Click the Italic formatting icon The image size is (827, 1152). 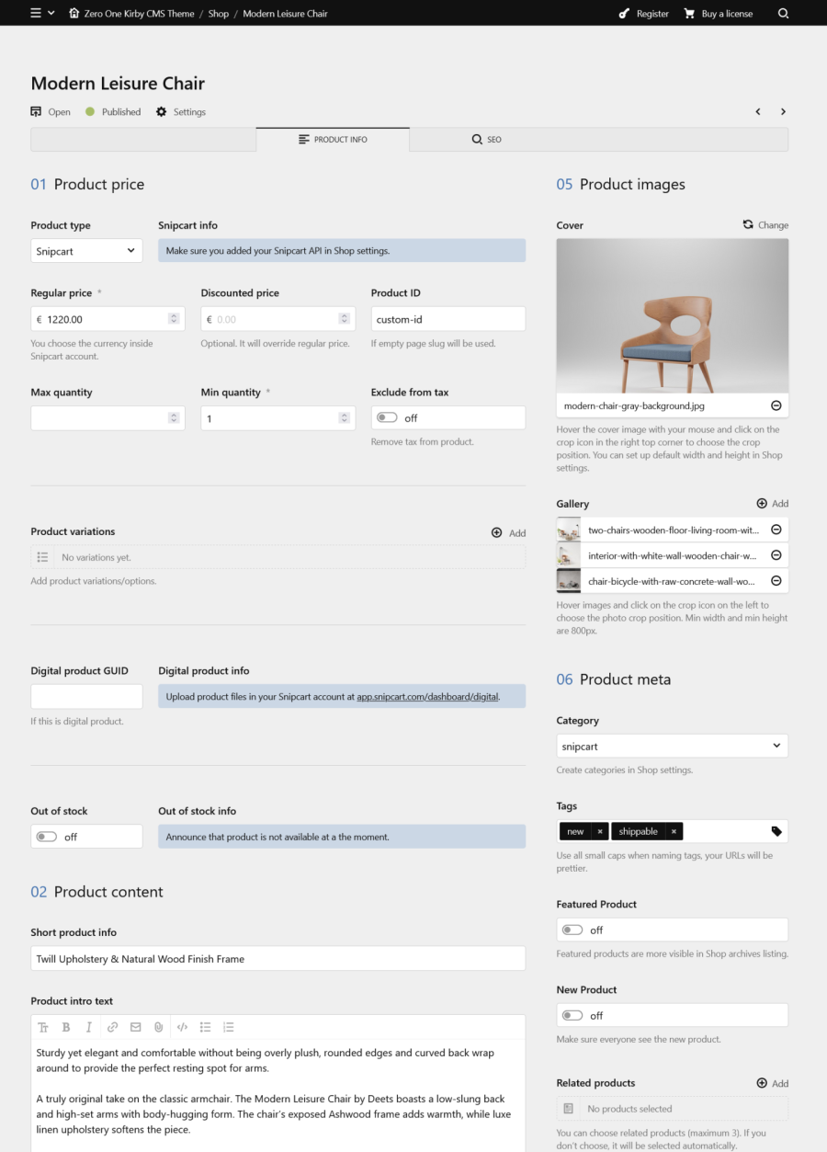tap(88, 1027)
